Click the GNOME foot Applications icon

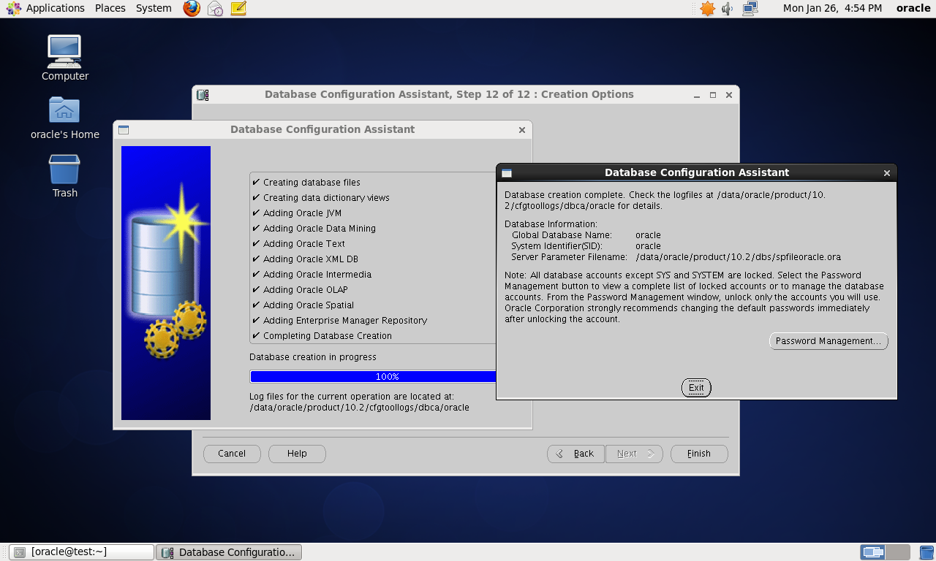pyautogui.click(x=14, y=9)
